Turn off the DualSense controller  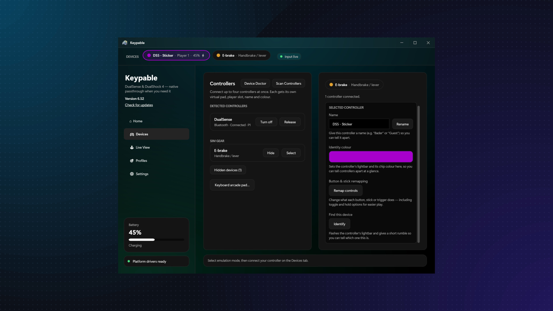(266, 122)
